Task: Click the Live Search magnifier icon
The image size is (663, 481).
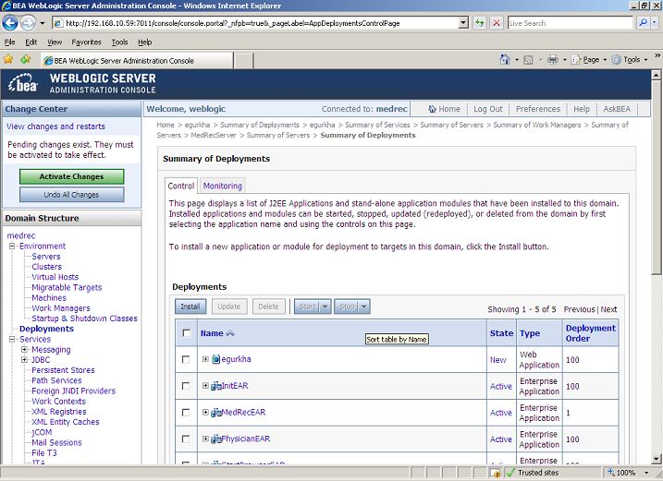Action: click(643, 23)
